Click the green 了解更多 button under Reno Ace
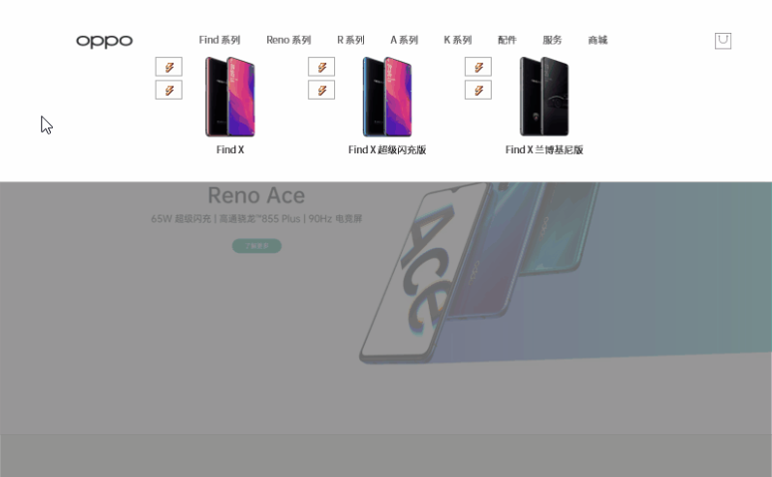The width and height of the screenshot is (772, 477). (256, 246)
